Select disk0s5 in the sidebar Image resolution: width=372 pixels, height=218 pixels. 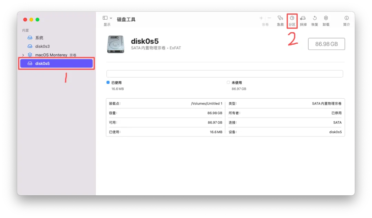(56, 63)
